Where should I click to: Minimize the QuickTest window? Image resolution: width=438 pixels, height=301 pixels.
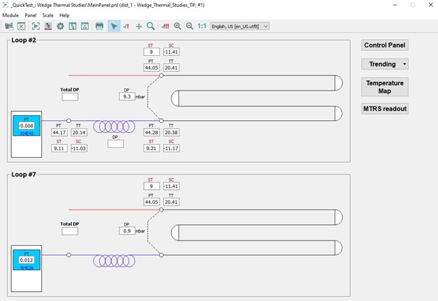tap(395, 5)
